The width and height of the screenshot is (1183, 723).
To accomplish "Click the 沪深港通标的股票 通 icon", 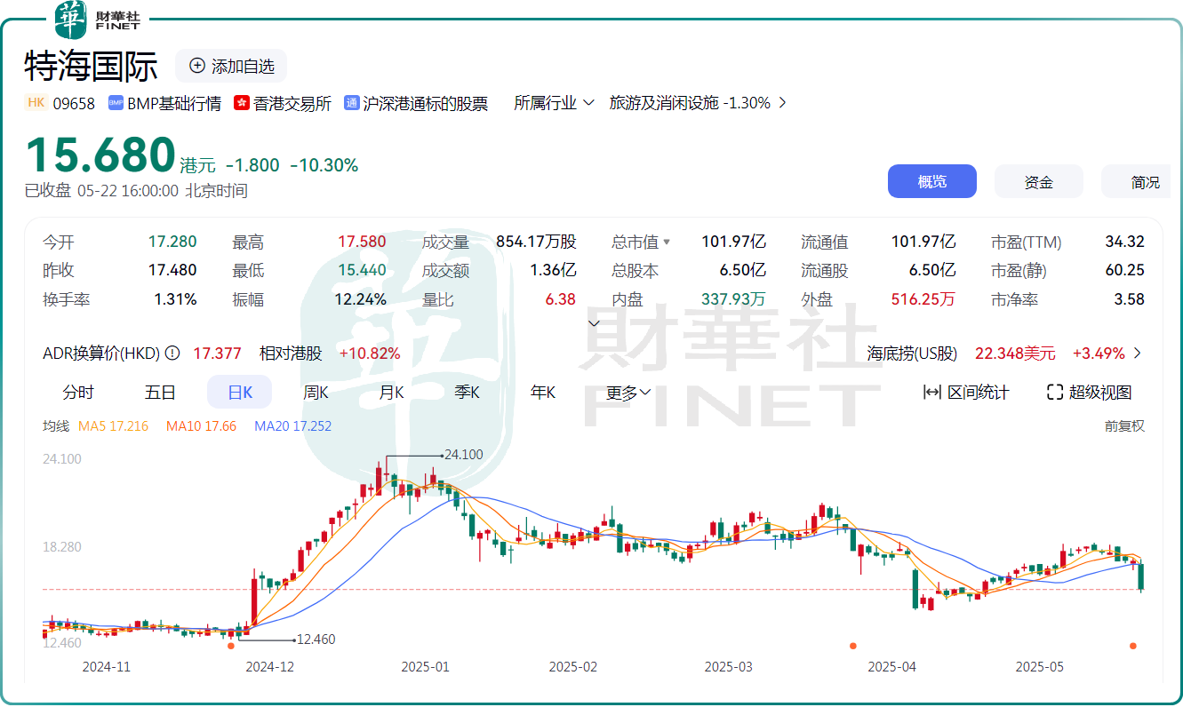I will pos(351,103).
